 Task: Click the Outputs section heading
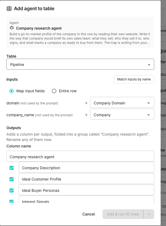14,128
